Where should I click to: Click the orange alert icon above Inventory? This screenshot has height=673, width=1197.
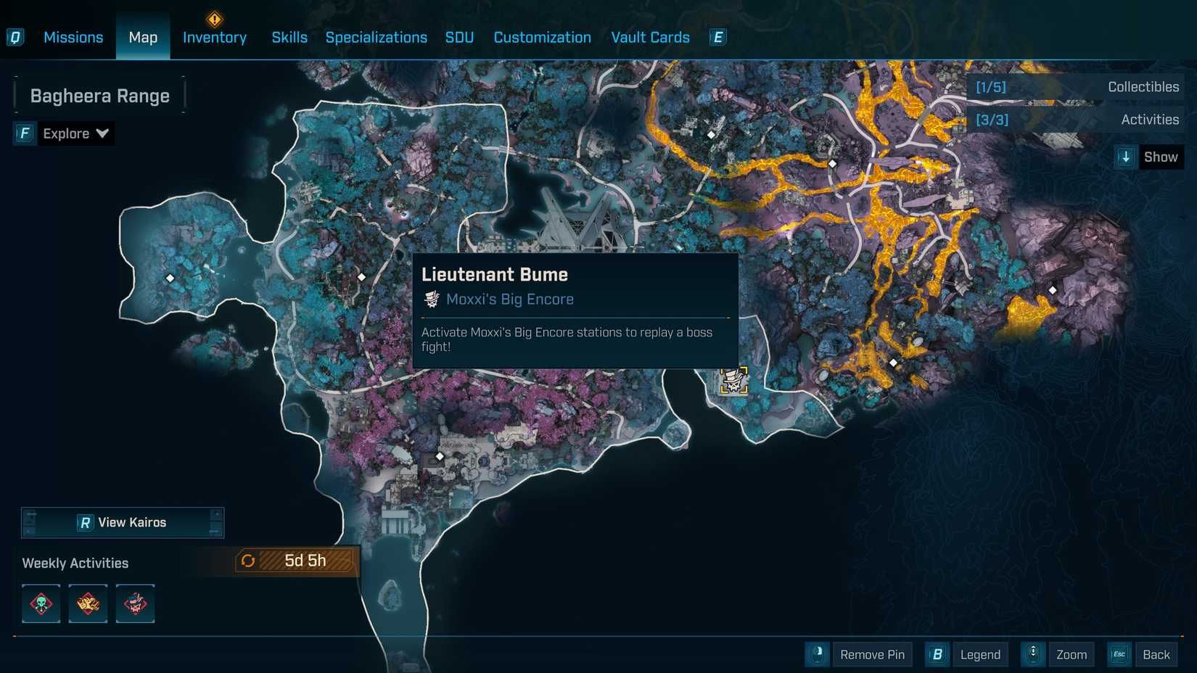[x=214, y=19]
